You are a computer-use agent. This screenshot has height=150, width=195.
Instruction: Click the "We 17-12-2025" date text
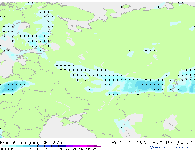click(130, 143)
